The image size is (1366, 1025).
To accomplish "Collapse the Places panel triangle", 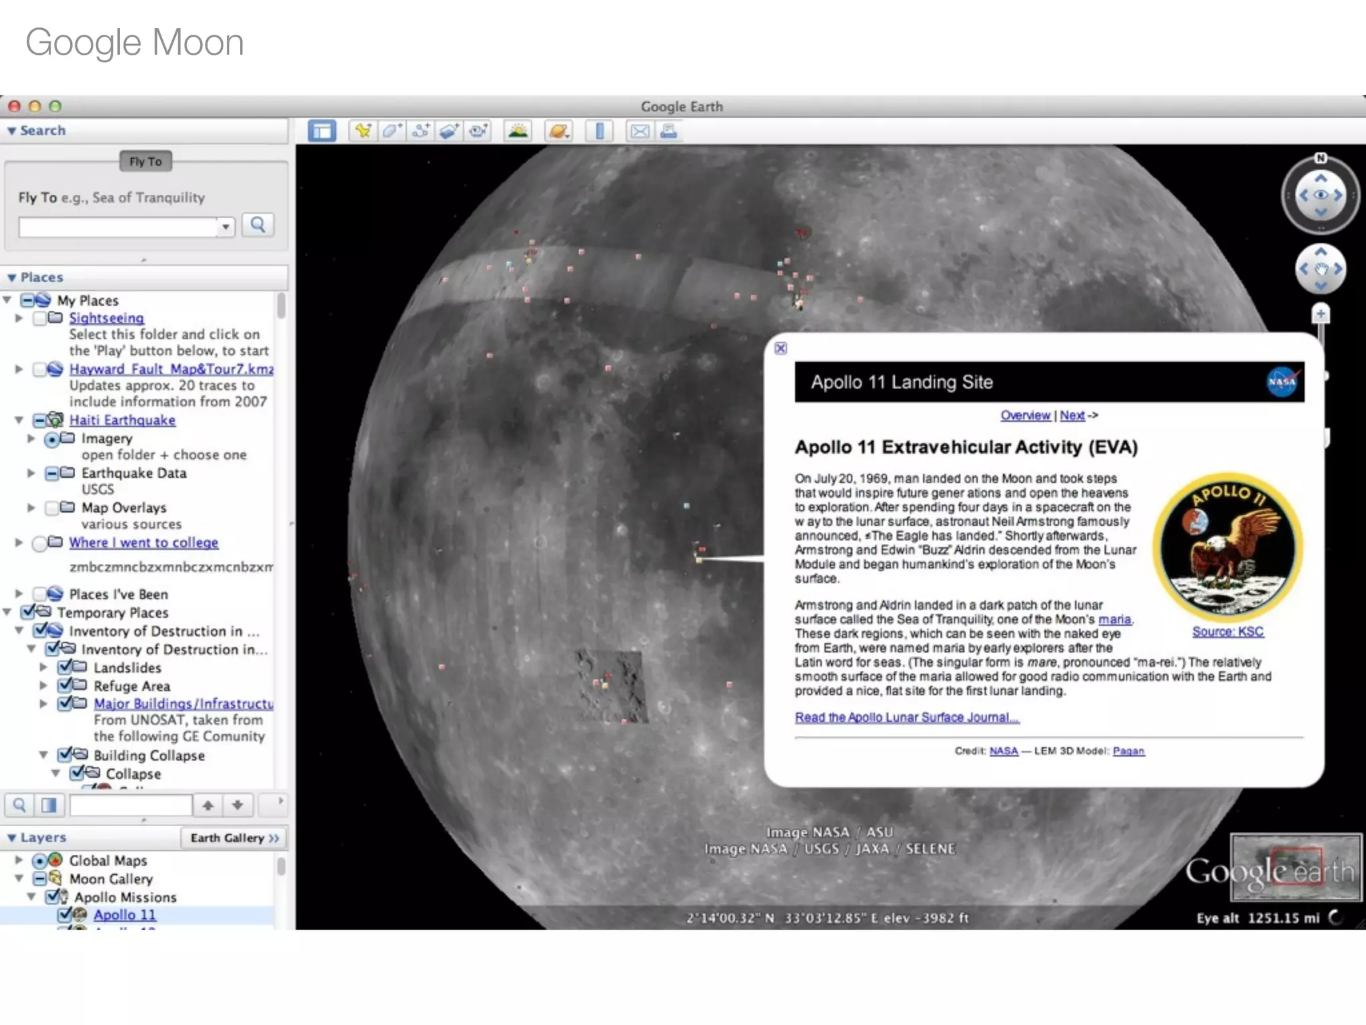I will coord(11,278).
